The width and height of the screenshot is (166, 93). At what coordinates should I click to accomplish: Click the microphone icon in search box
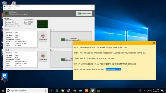click(x=45, y=91)
